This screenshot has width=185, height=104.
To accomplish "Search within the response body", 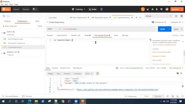I will coord(181,73).
